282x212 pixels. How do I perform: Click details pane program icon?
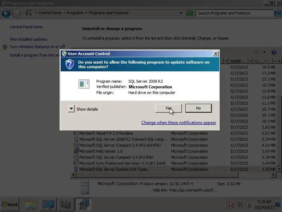tap(85, 187)
